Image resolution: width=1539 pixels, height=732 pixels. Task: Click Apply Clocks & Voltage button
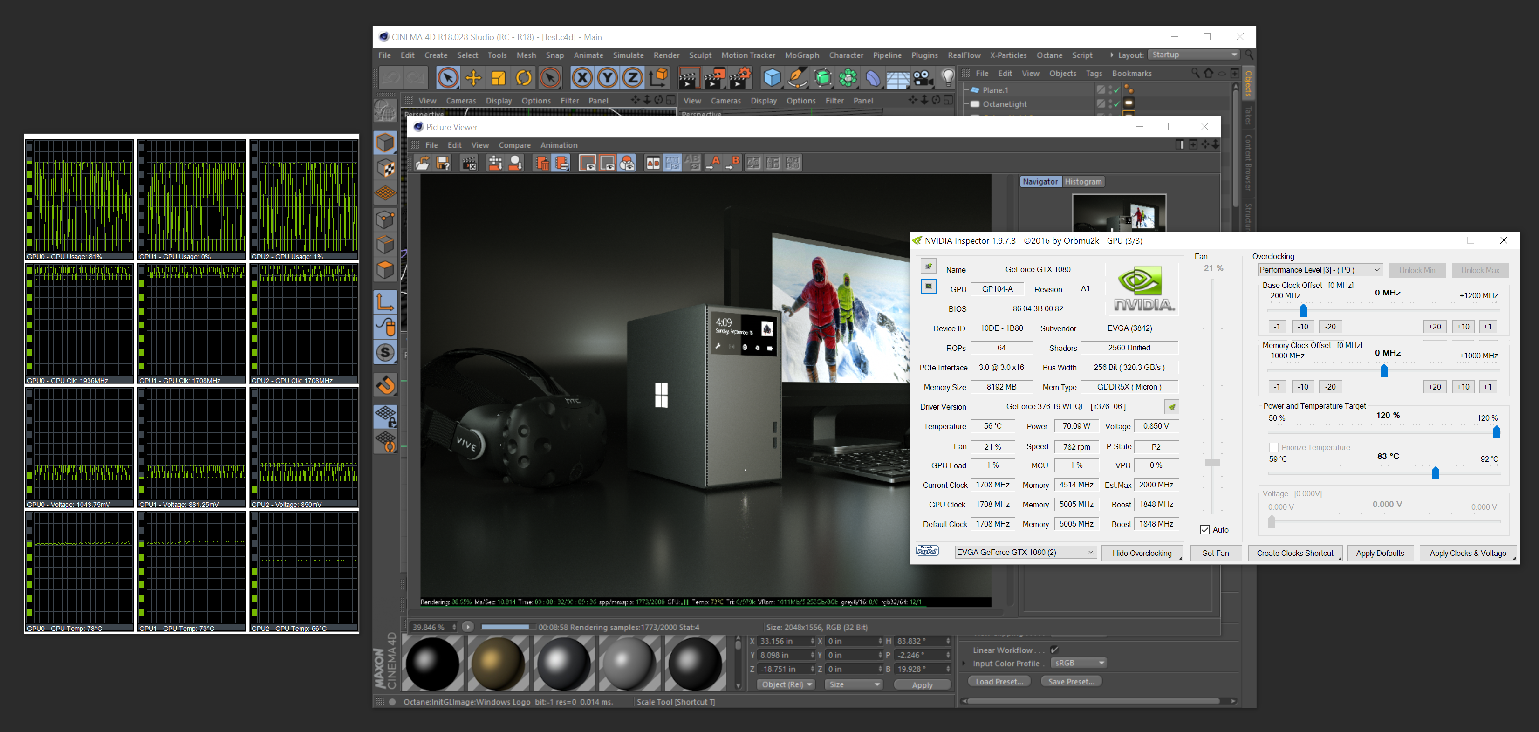(1467, 553)
